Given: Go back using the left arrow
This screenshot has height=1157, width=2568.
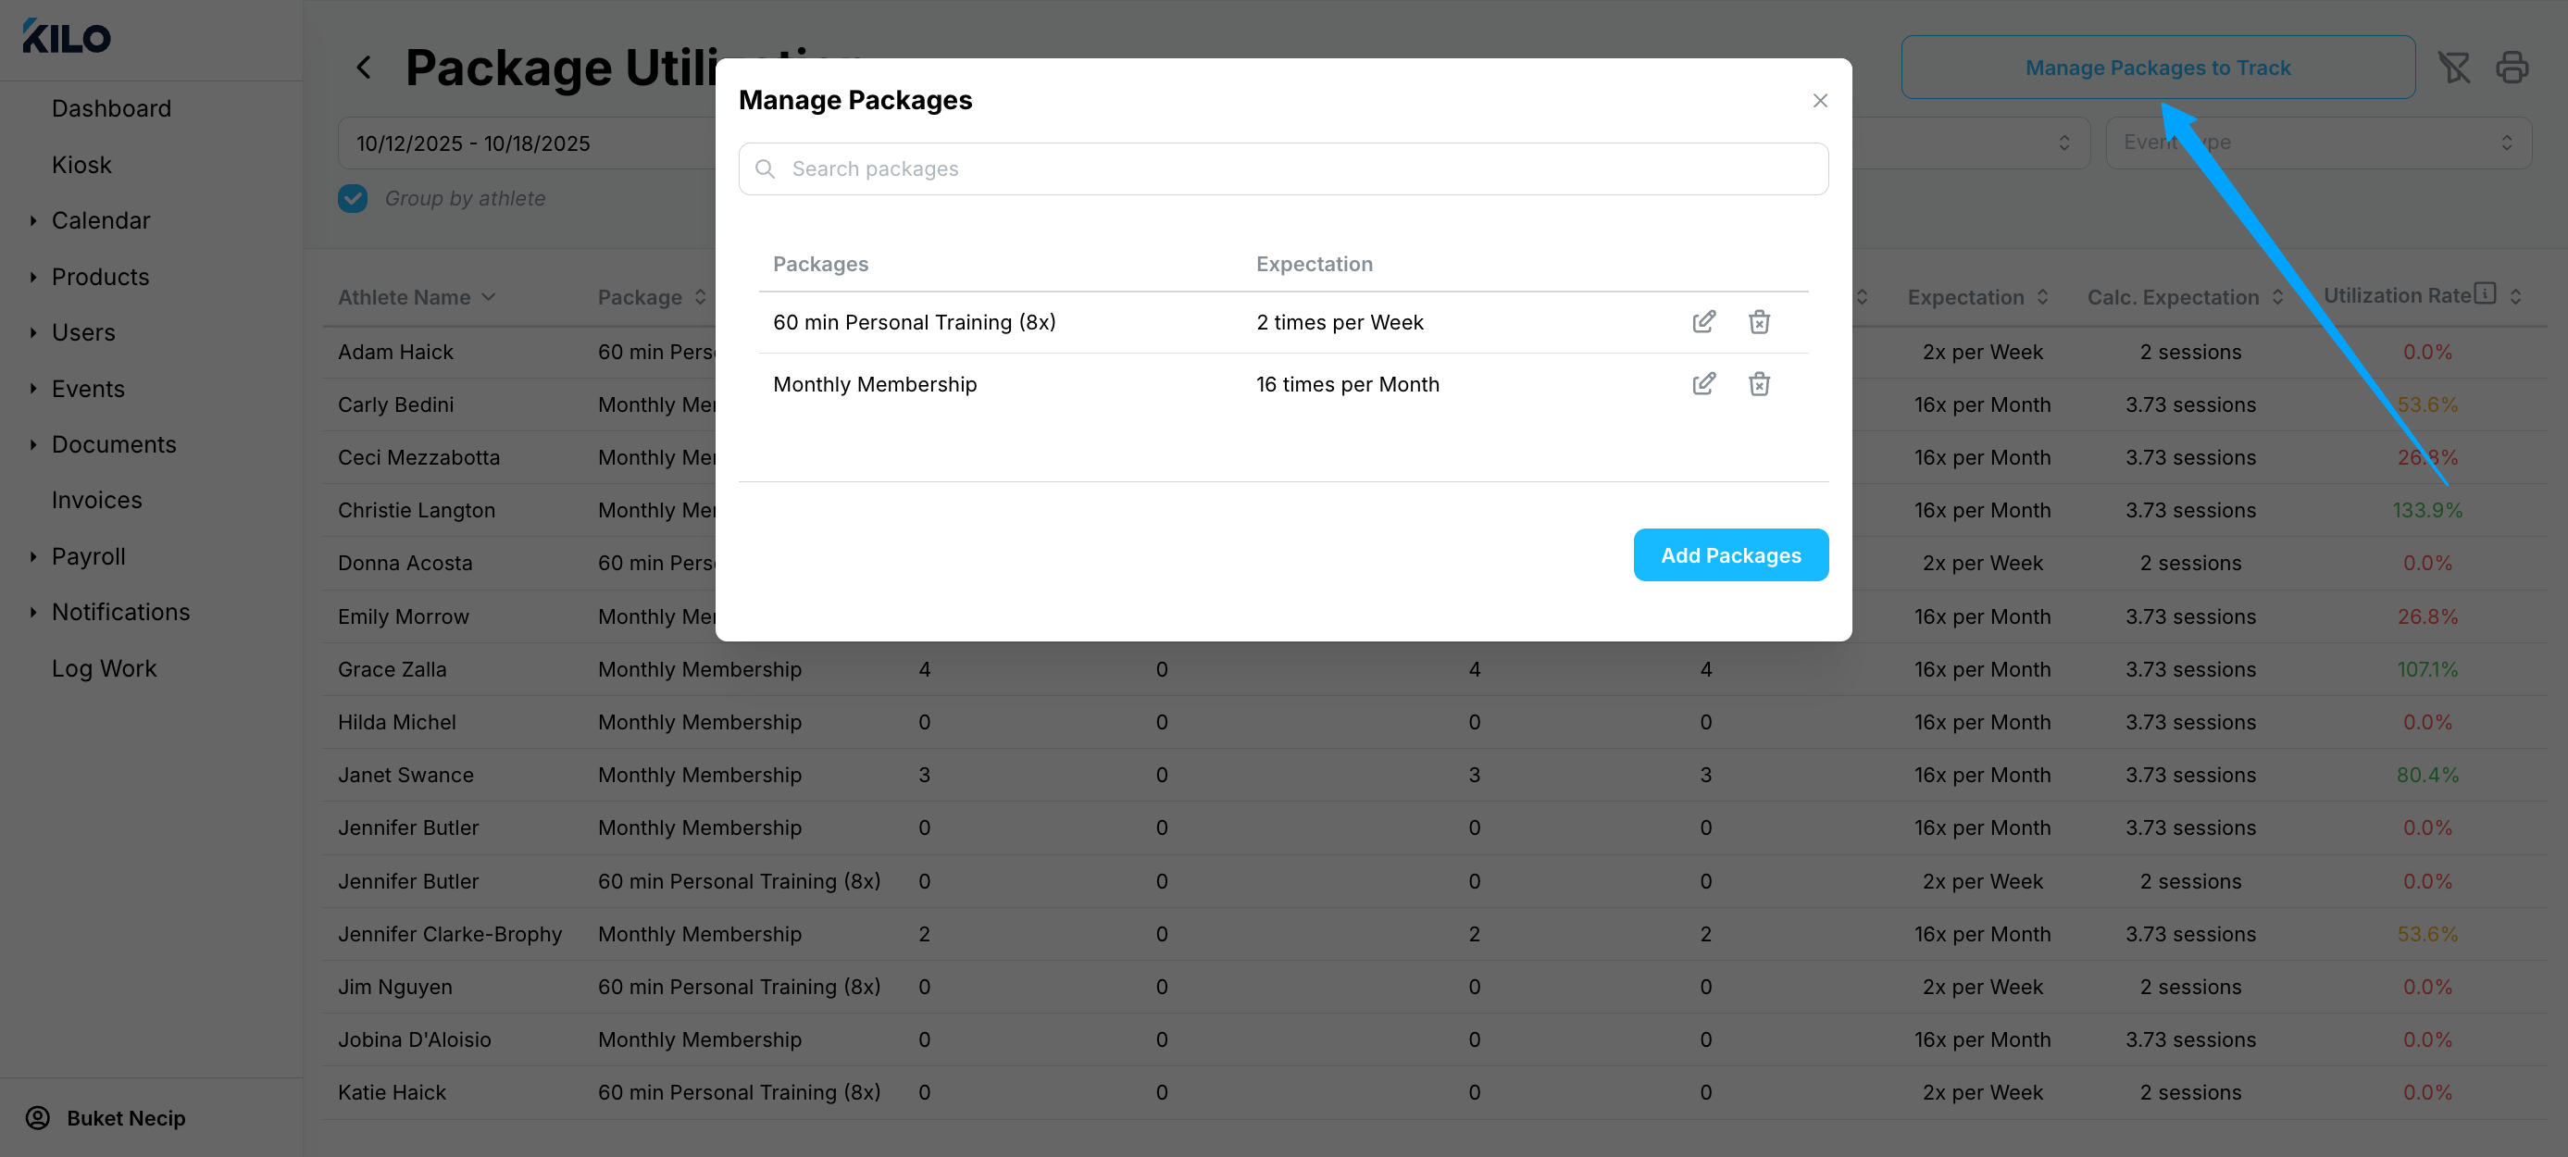Looking at the screenshot, I should tap(364, 68).
